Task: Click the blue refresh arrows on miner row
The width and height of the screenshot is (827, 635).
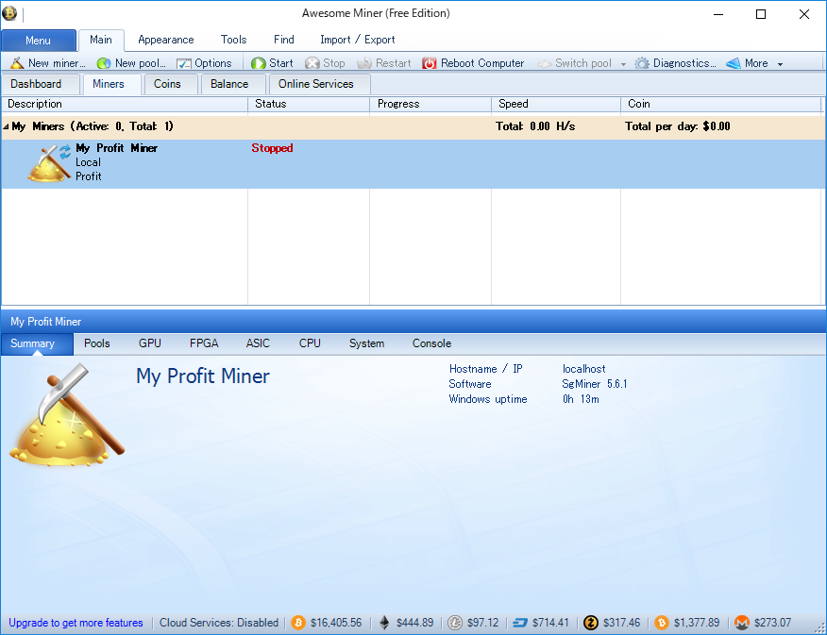Action: click(65, 152)
